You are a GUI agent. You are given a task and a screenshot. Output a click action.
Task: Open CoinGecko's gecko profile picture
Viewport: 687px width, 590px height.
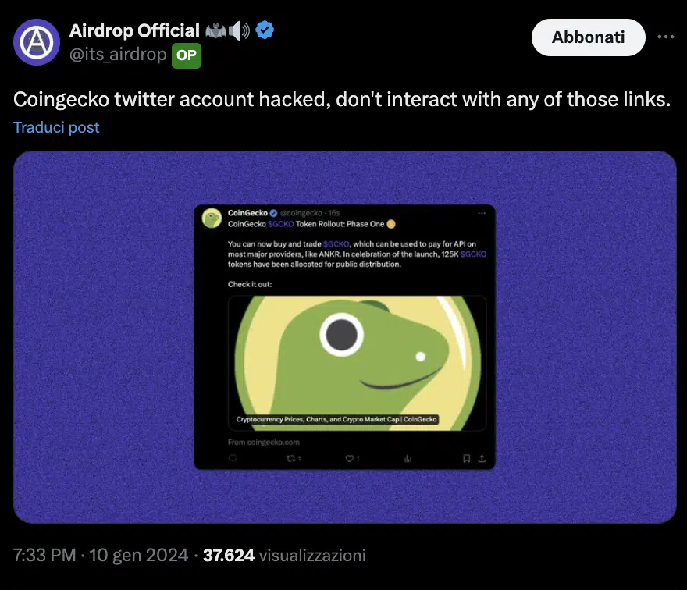pyautogui.click(x=212, y=217)
